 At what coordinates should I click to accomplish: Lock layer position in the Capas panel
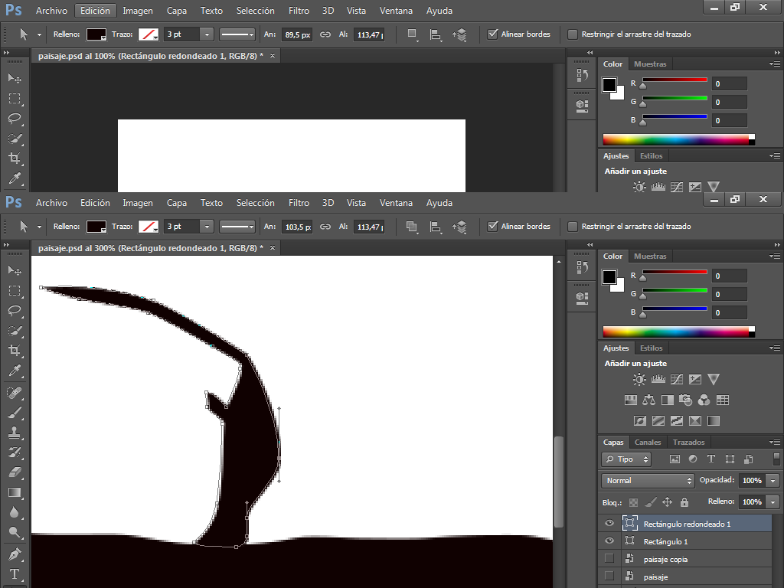point(668,502)
